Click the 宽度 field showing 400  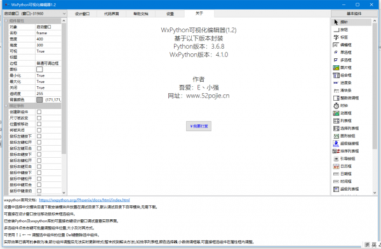tap(48, 39)
